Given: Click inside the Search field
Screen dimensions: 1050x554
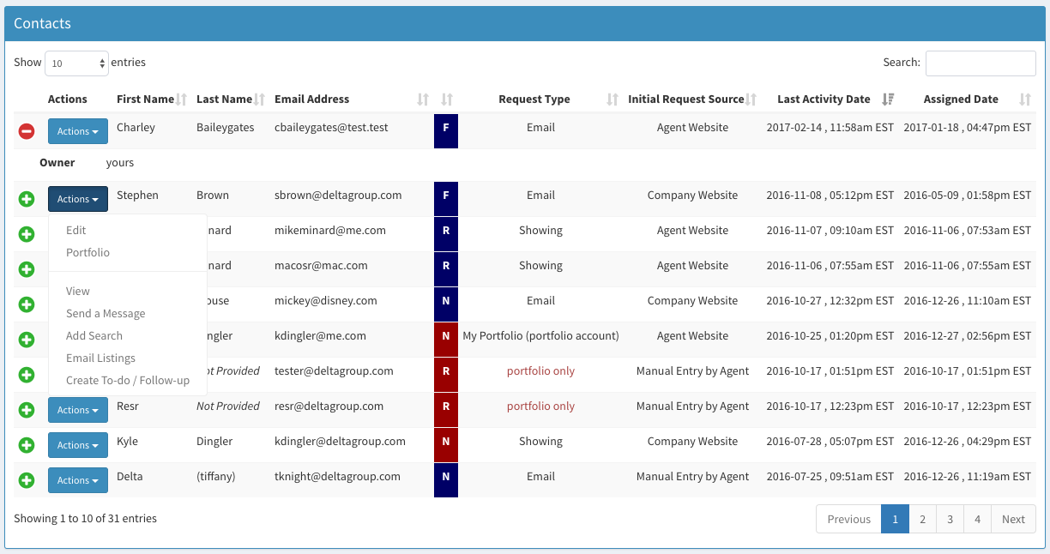Looking at the screenshot, I should 980,63.
